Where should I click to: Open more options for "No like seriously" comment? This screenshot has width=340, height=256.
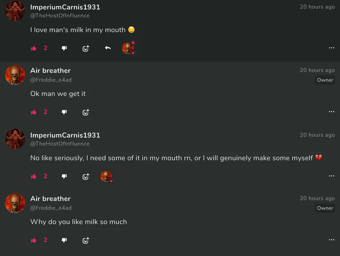[x=331, y=176]
